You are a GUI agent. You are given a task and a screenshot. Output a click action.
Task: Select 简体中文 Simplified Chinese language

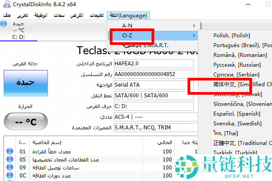coord(242,84)
